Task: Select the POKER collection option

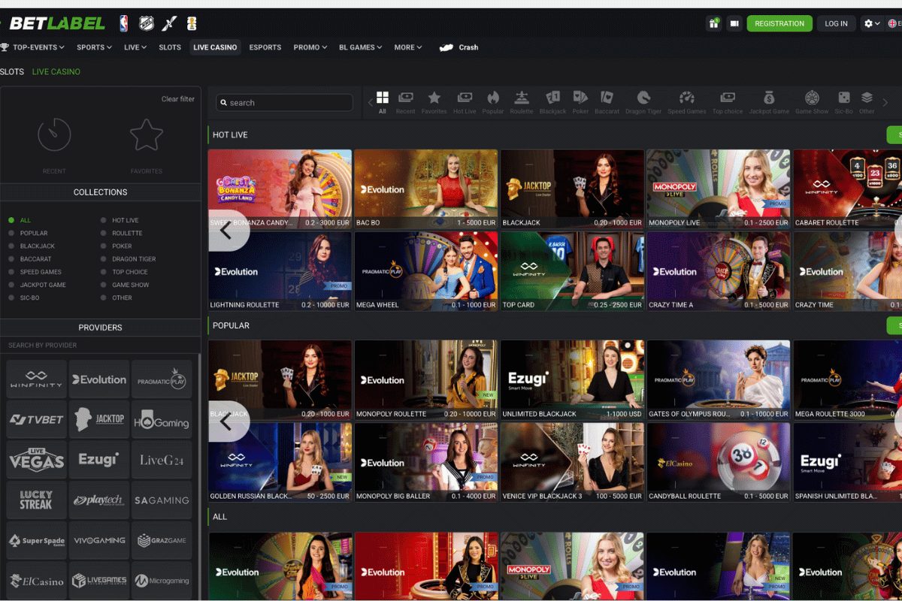Action: [117, 246]
